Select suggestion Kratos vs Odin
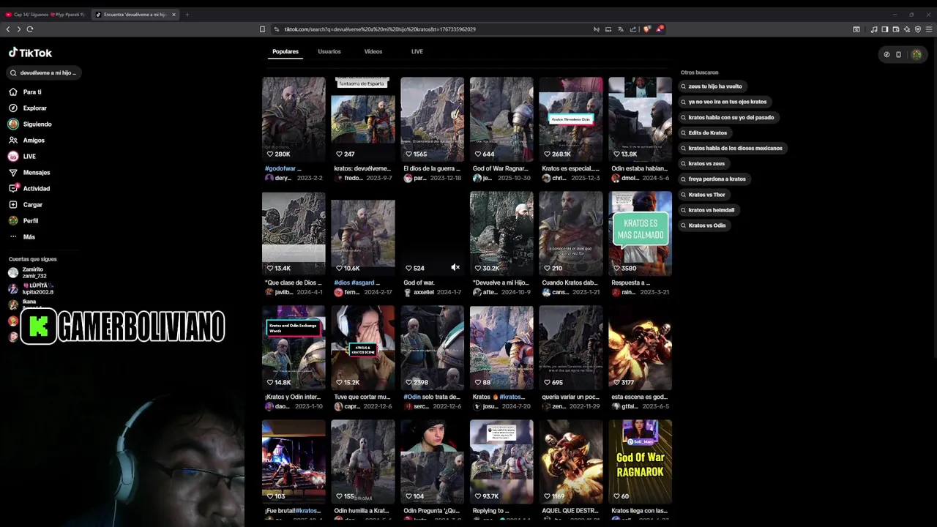The height and width of the screenshot is (527, 937). pos(703,225)
